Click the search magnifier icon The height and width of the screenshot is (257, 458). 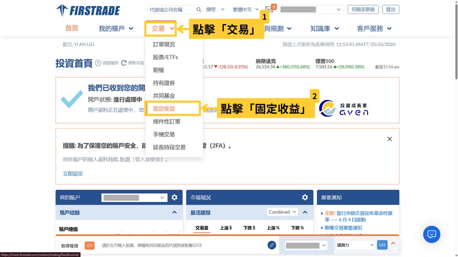199,10
